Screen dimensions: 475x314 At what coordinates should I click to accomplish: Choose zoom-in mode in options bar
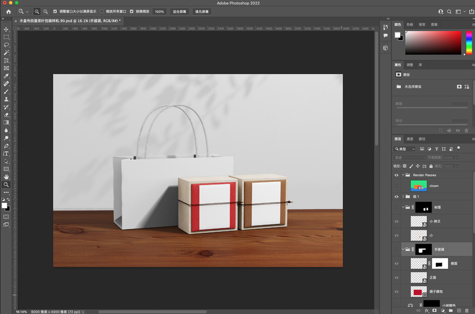[x=36, y=12]
